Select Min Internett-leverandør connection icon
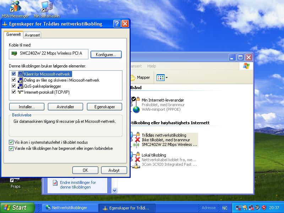The width and height of the screenshot is (284, 213). (136, 105)
